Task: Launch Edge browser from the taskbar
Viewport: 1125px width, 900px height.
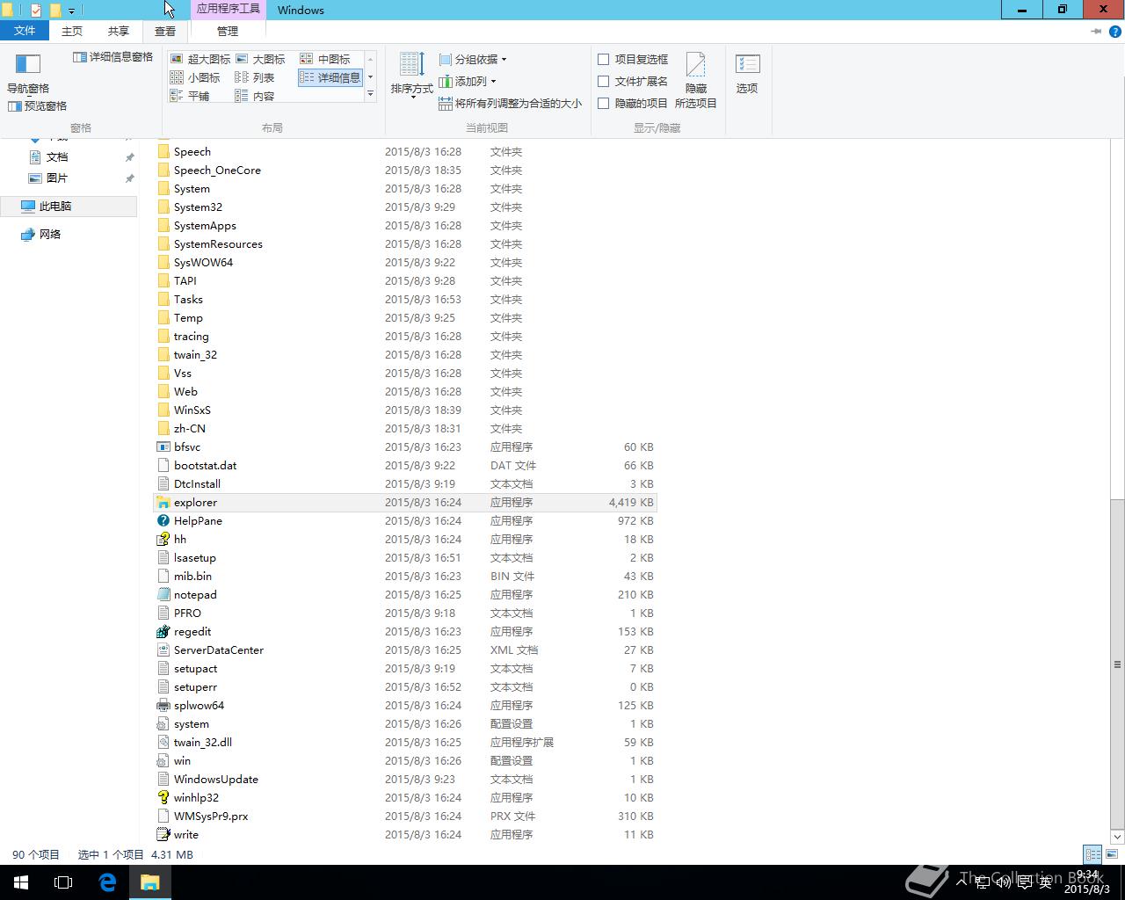Action: (107, 882)
